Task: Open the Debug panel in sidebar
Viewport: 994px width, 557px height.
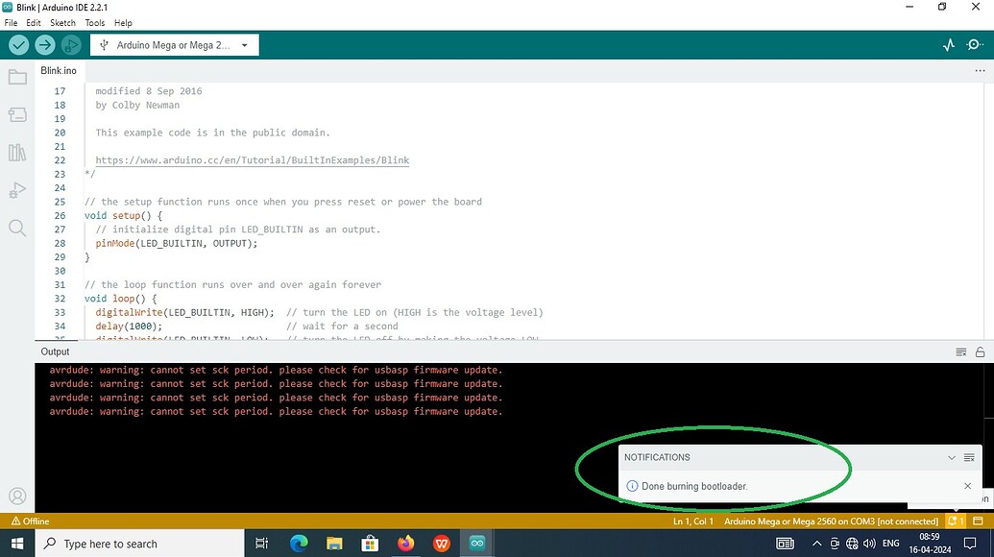Action: [17, 190]
